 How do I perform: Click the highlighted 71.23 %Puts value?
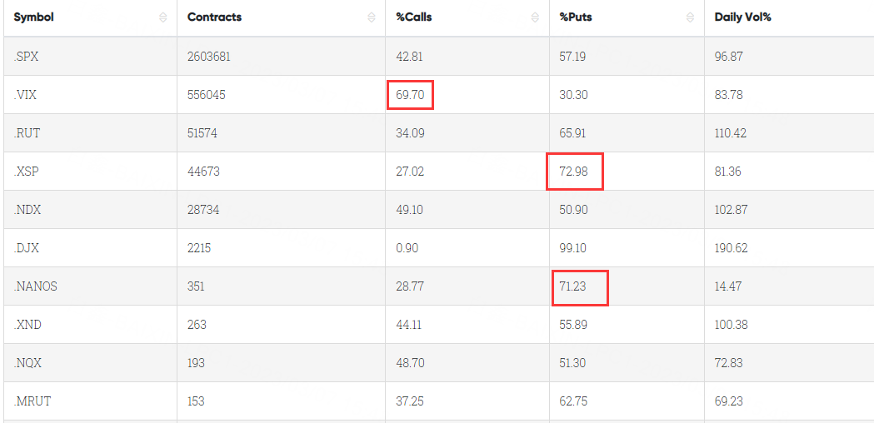pyautogui.click(x=579, y=286)
